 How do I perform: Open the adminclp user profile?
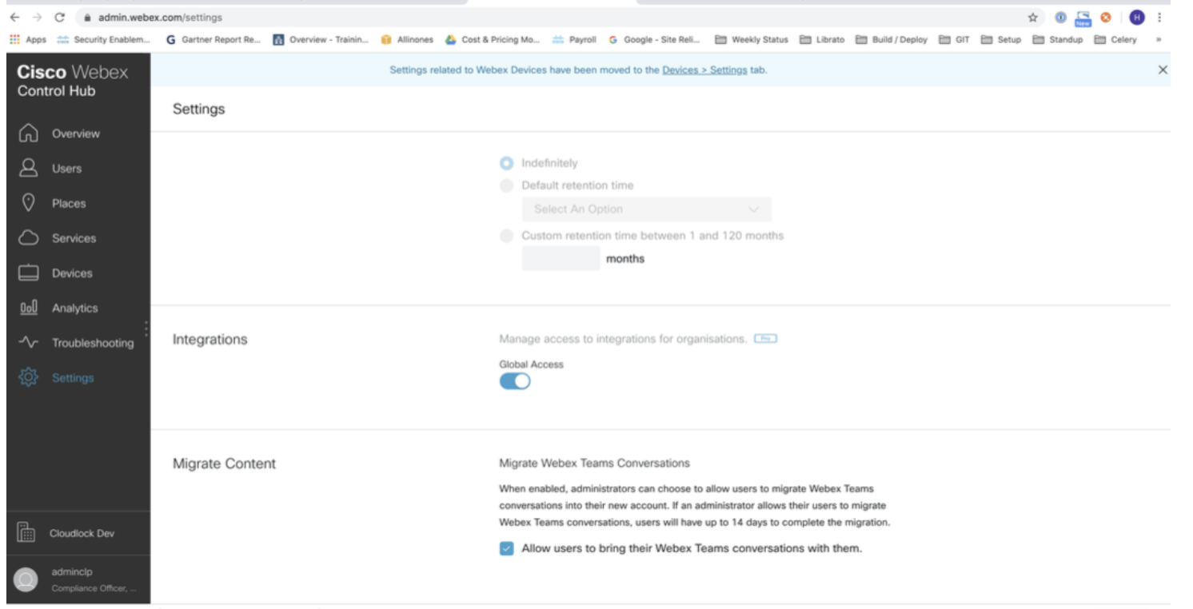pyautogui.click(x=78, y=579)
